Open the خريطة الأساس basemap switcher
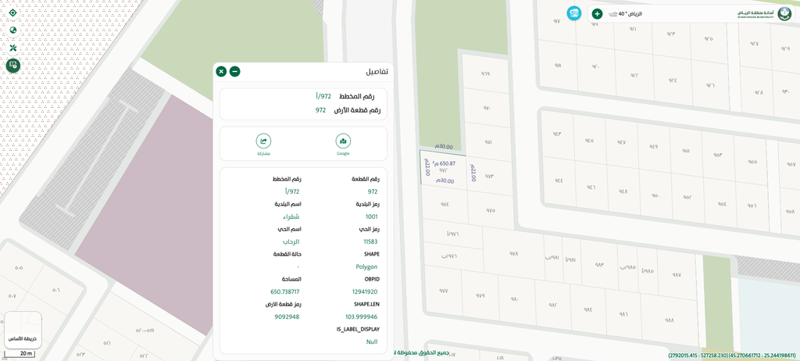 pos(23,330)
